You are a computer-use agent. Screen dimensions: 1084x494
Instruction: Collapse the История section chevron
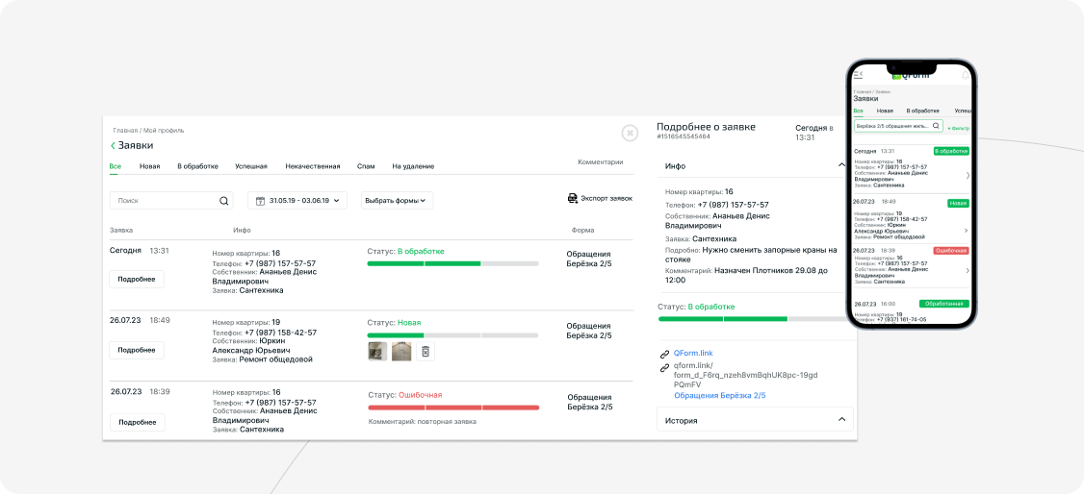click(841, 419)
